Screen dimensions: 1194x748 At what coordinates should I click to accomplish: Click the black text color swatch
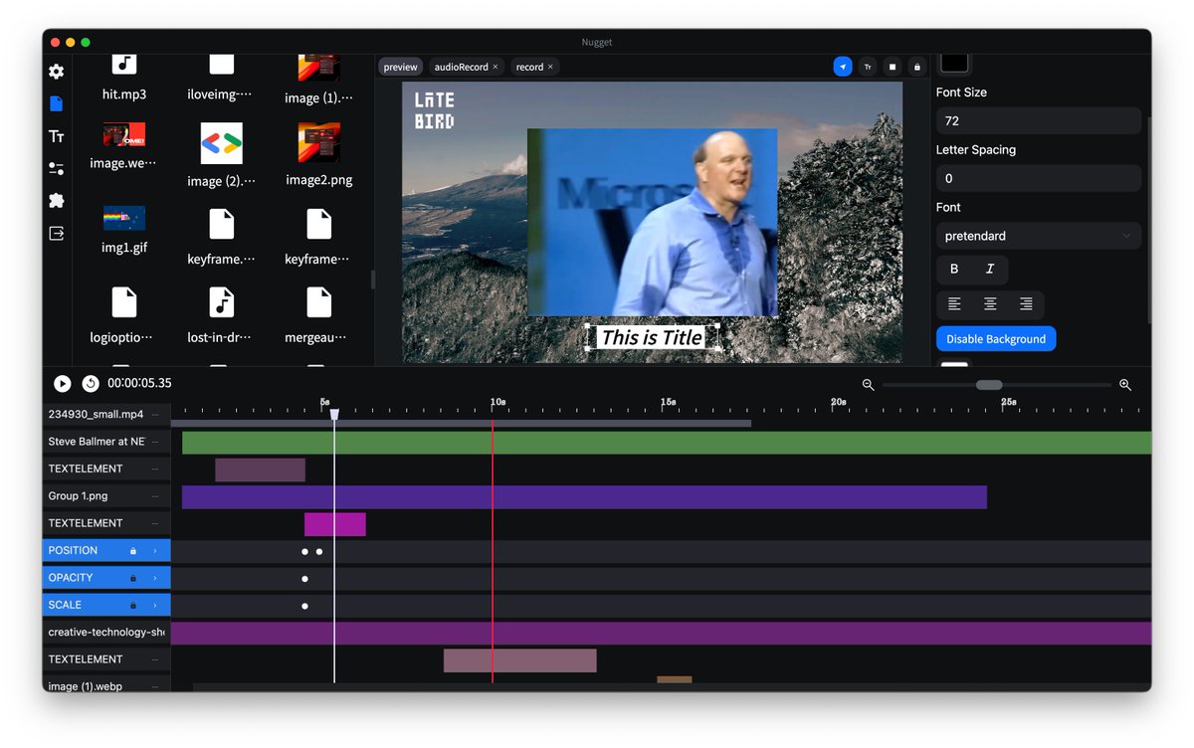(x=954, y=61)
